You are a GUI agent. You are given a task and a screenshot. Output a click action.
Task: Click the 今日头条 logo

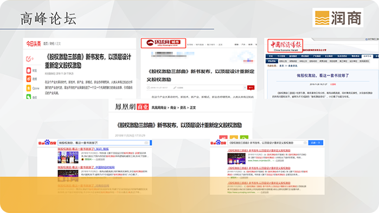point(34,44)
